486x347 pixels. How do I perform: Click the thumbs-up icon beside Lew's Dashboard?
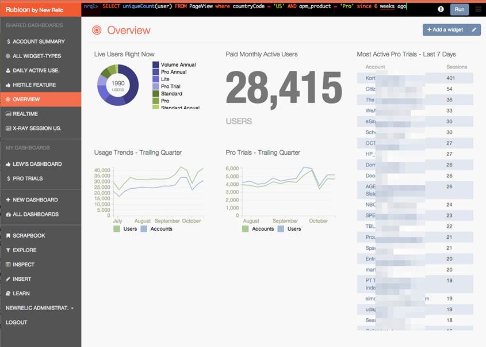coord(8,164)
